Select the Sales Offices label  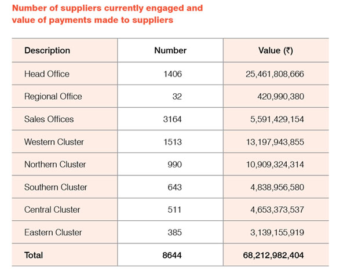coord(49,119)
